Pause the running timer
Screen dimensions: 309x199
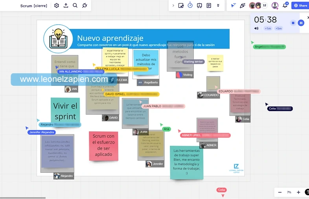[x=301, y=23]
